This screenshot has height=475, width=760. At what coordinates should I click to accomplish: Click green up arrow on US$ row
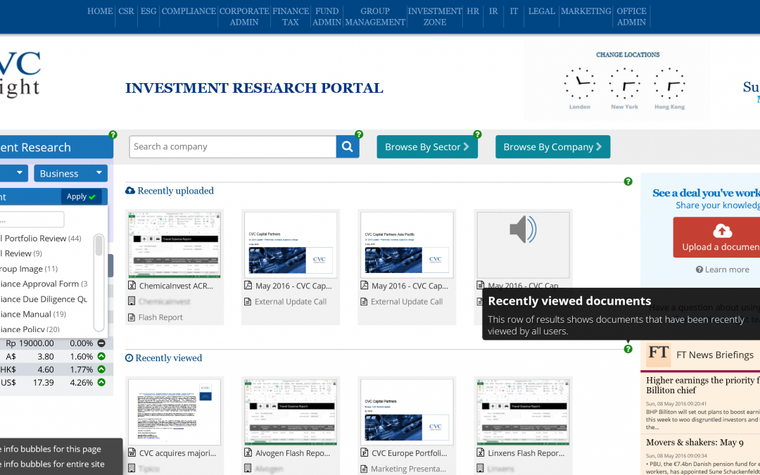point(101,382)
